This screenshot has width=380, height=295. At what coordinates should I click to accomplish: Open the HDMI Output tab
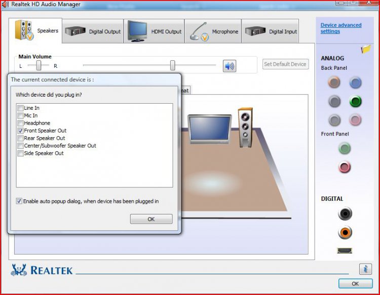[x=154, y=31]
